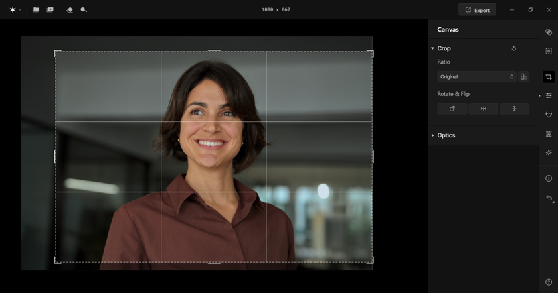Click the help question mark icon

coord(549,282)
